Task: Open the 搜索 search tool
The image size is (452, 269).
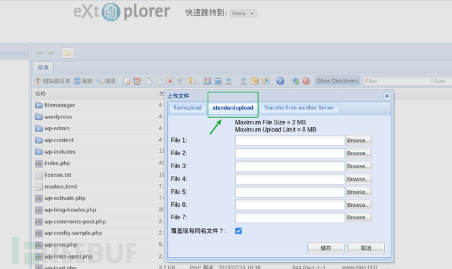Action: (105, 81)
